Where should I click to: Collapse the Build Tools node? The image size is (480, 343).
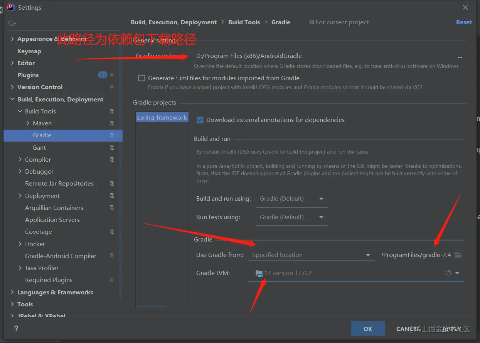click(x=20, y=111)
